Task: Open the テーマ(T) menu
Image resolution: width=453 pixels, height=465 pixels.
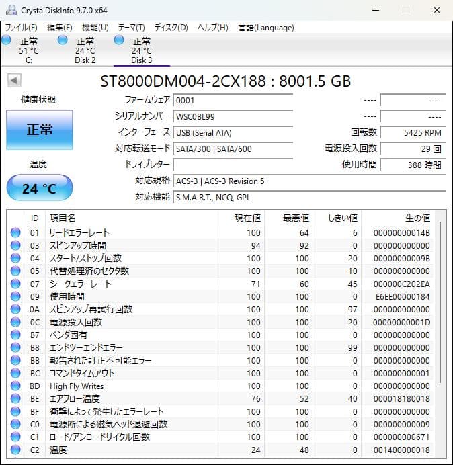Action: 132,28
